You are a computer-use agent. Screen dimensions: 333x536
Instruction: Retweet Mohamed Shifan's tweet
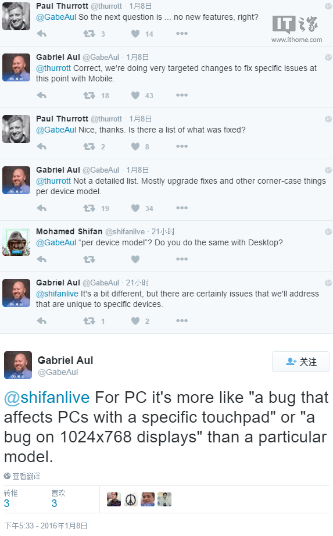tap(89, 259)
